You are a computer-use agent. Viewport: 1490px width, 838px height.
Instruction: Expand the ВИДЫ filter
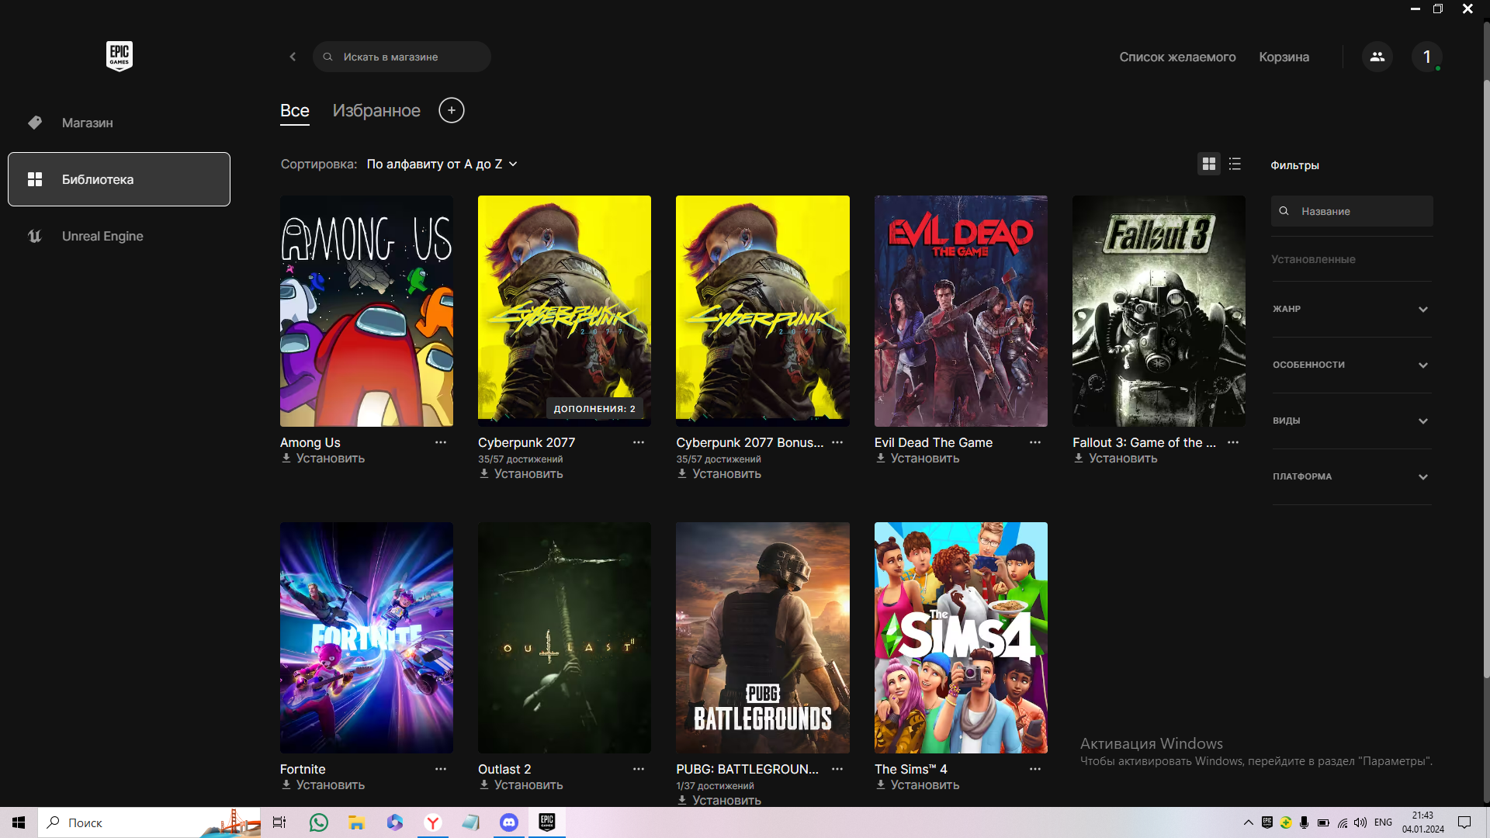[x=1352, y=421]
